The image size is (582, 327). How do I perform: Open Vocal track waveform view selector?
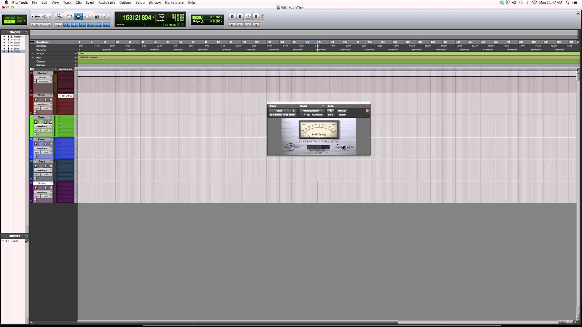point(43,104)
